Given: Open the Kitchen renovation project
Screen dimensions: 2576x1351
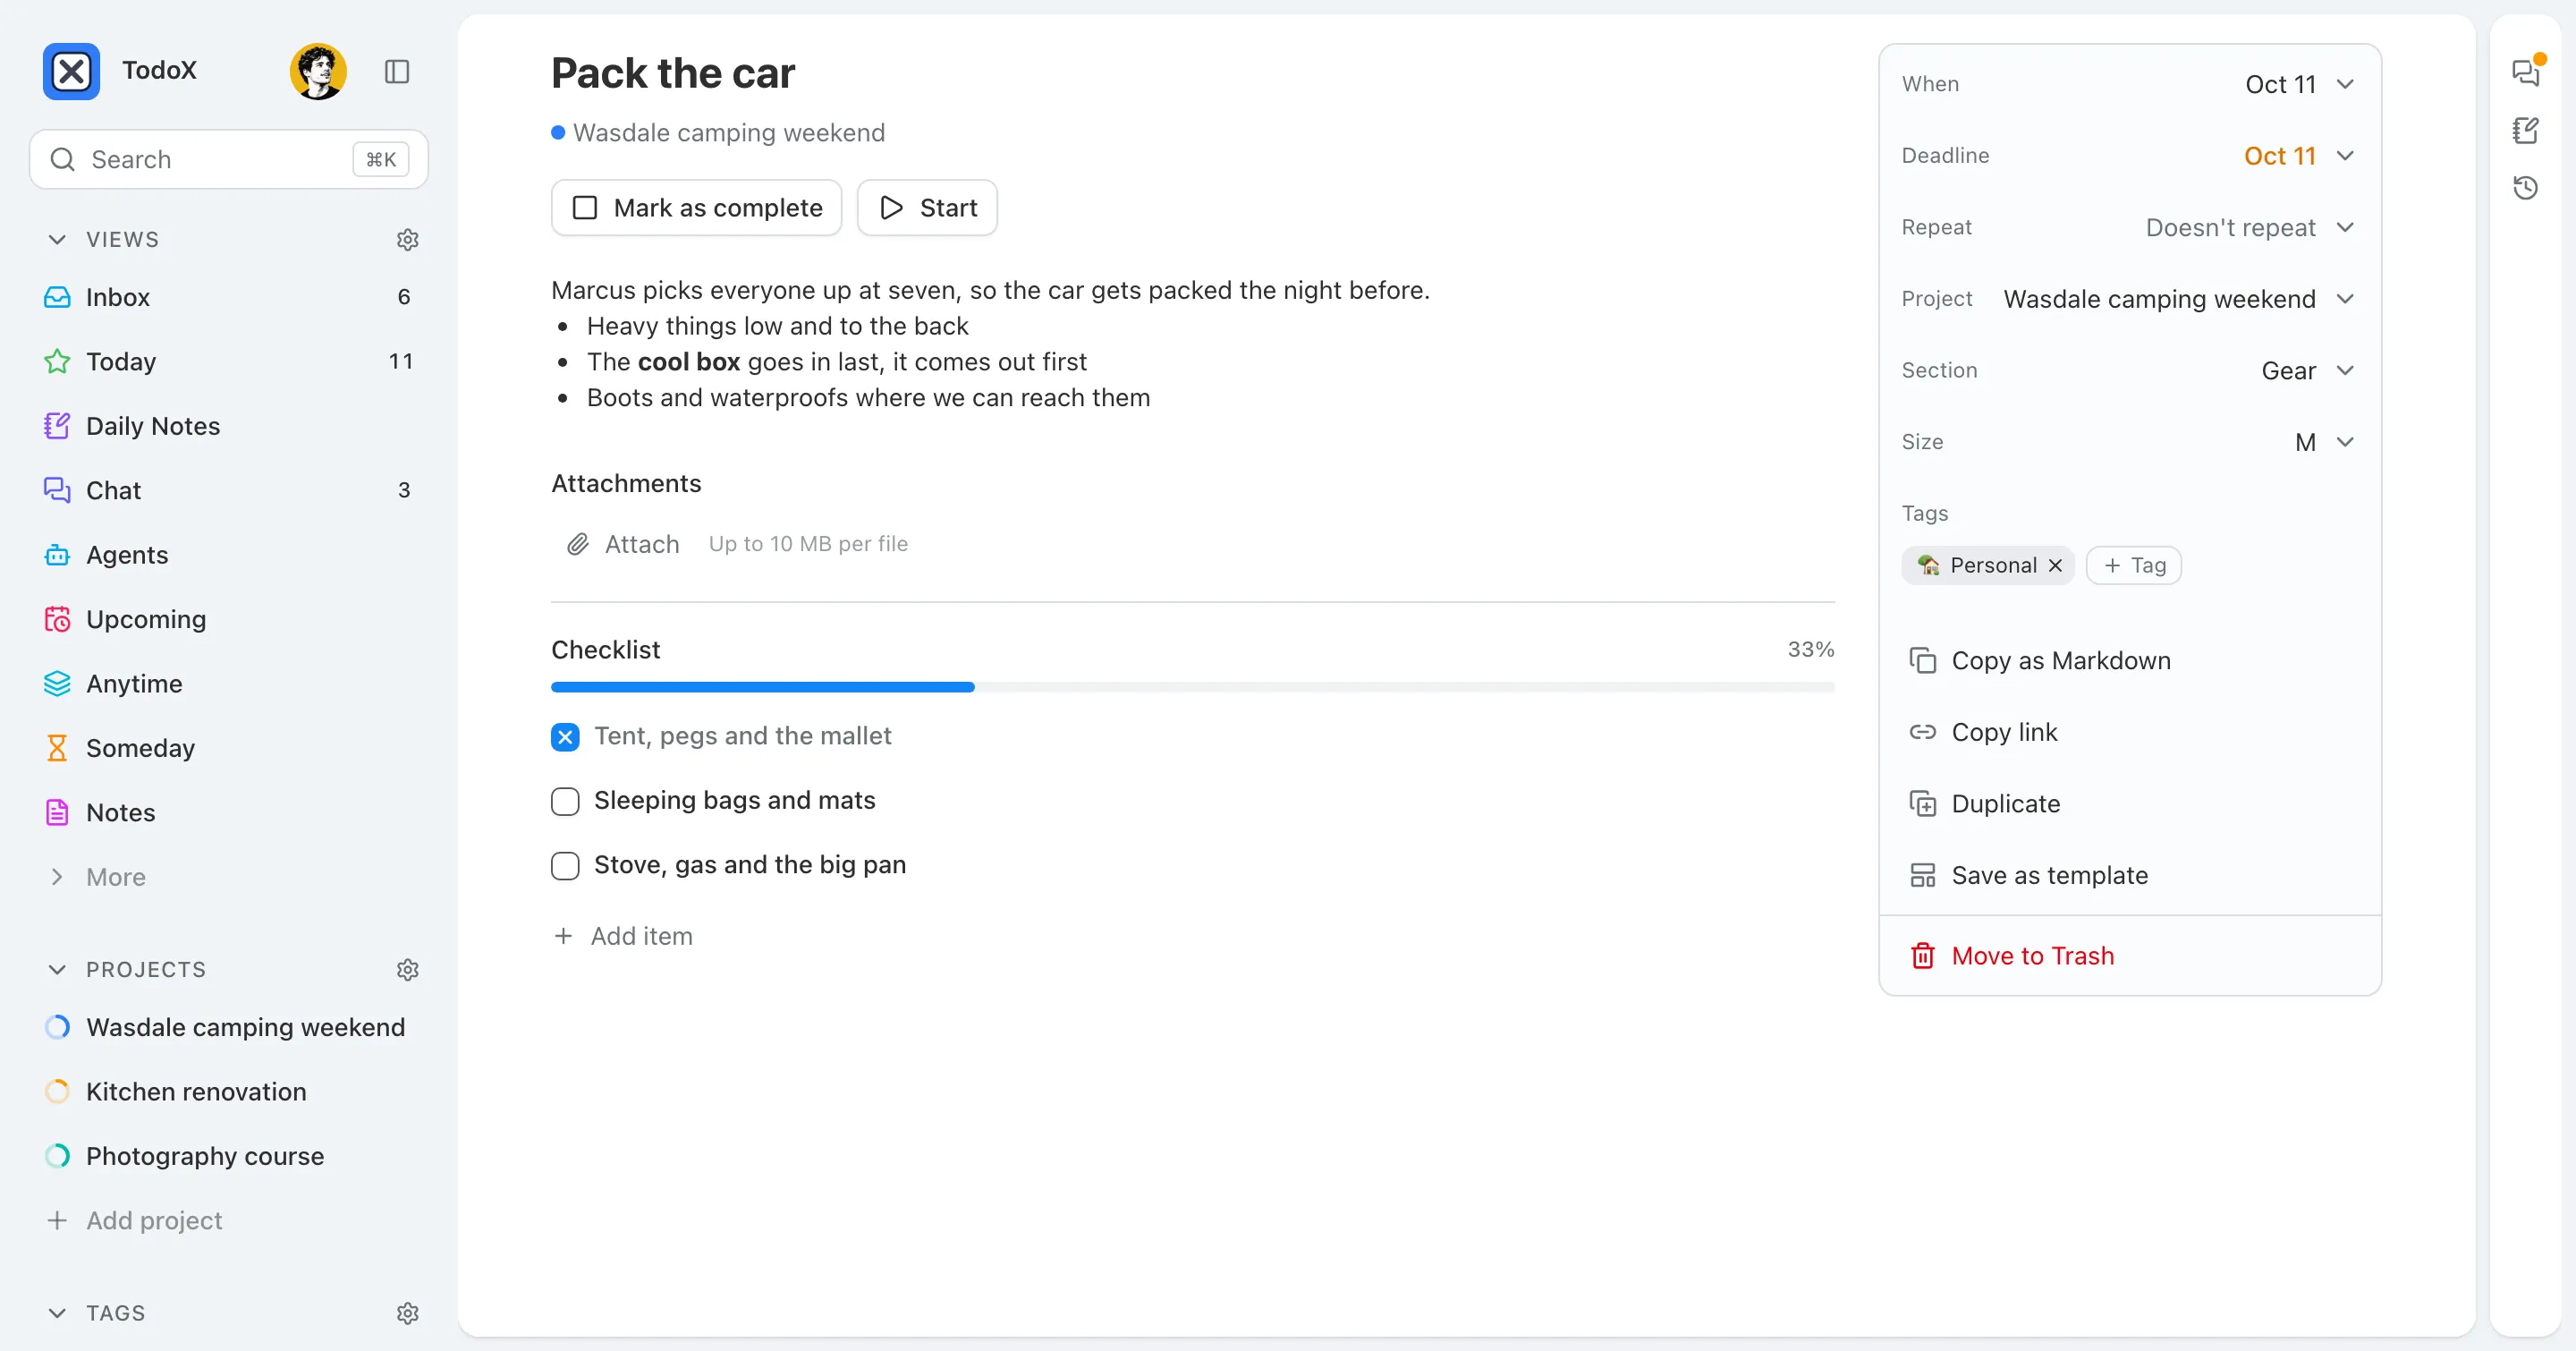Looking at the screenshot, I should point(229,1091).
